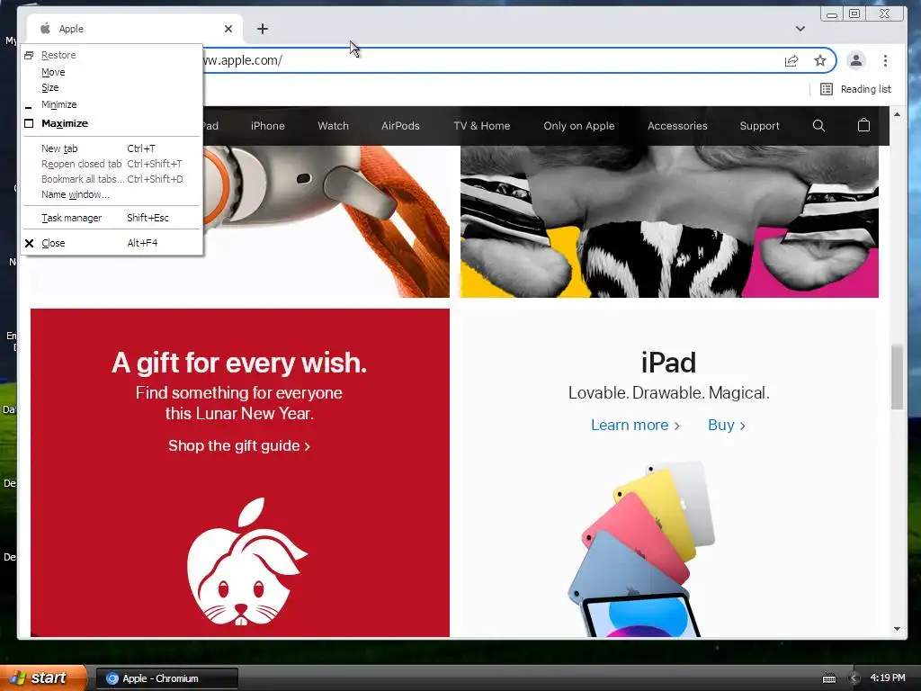The height and width of the screenshot is (691, 921).
Task: Expand hidden tray icons arrow
Action: click(854, 678)
